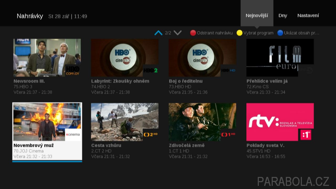Screen dimensions: 336x189
Task: Click time Včera 16:53 - 16:55
Action: 266,156
